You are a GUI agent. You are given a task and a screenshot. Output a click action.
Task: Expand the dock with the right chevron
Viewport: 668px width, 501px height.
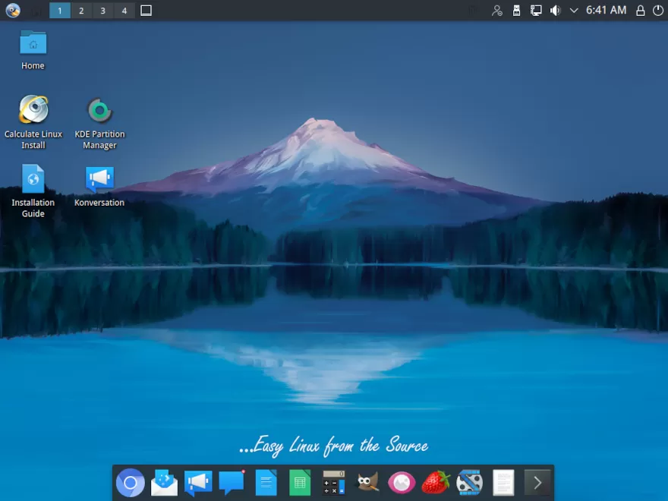coord(537,483)
